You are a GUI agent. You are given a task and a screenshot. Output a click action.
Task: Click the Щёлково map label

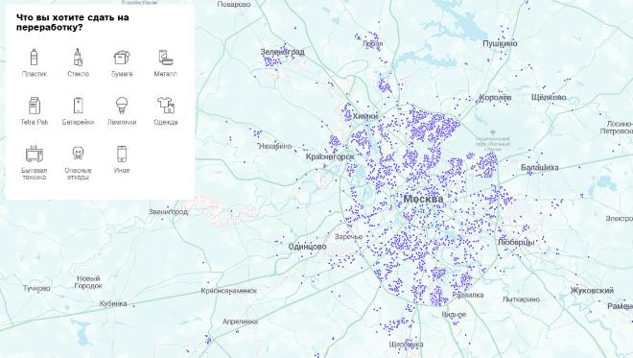pos(549,97)
